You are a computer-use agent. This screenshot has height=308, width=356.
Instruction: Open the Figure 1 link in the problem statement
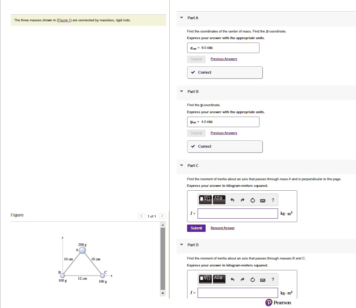64,20
